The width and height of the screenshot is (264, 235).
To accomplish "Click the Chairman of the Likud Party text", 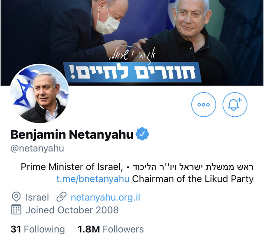I will point(193,179).
